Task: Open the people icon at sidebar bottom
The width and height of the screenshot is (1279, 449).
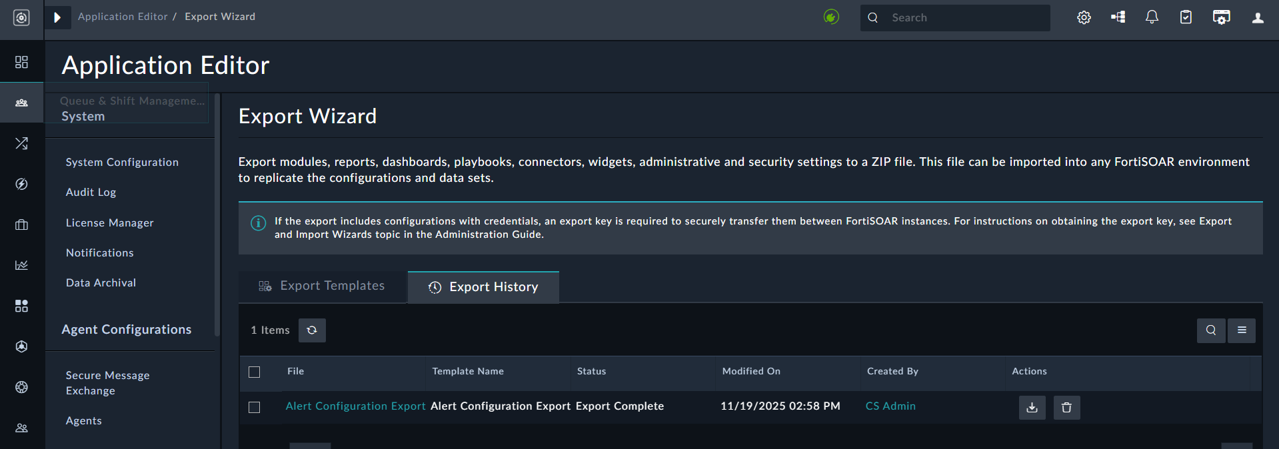Action: coord(21,428)
